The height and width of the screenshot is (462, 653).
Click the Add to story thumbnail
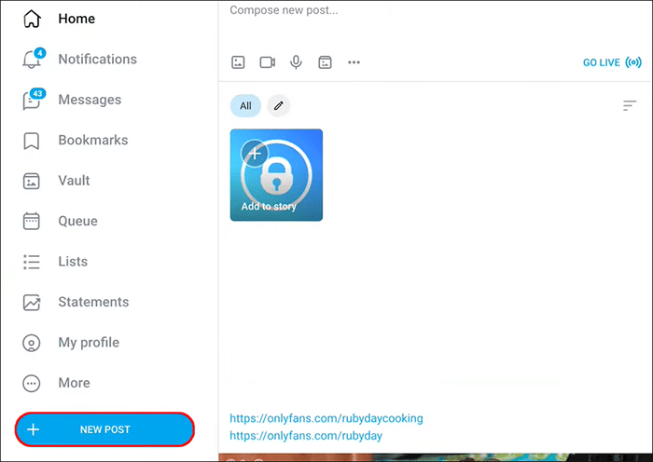click(x=276, y=175)
